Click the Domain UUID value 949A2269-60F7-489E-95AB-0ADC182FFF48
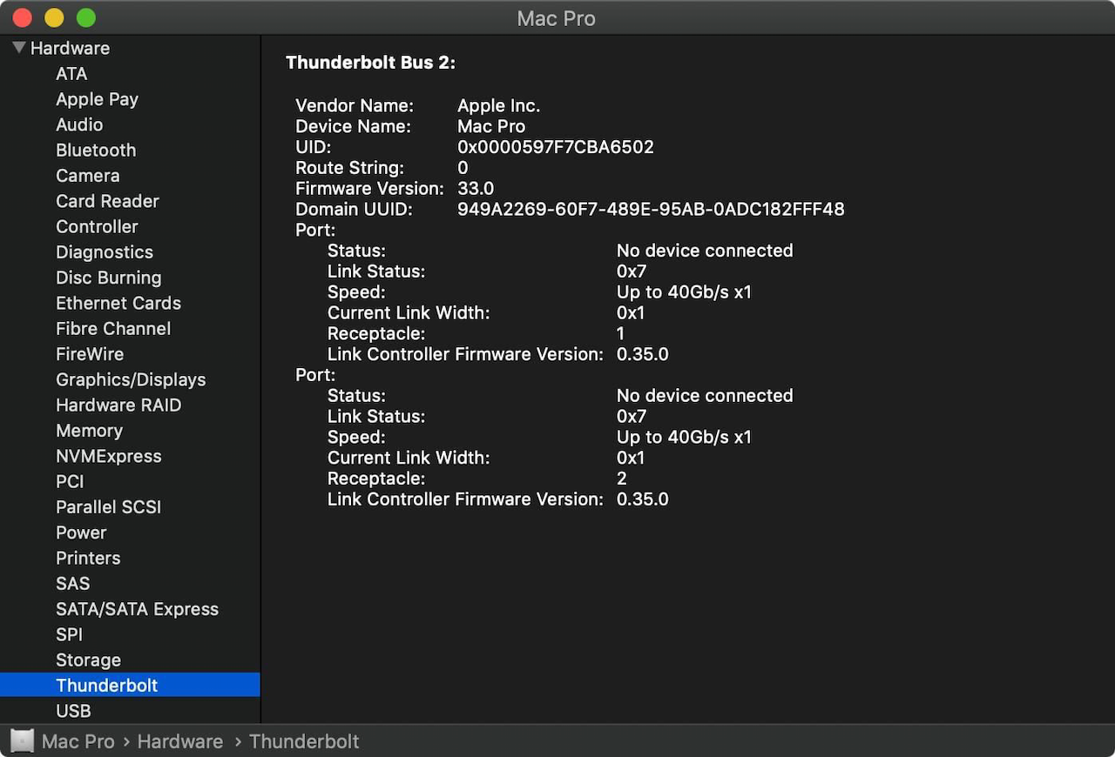This screenshot has height=757, width=1115. coord(651,209)
